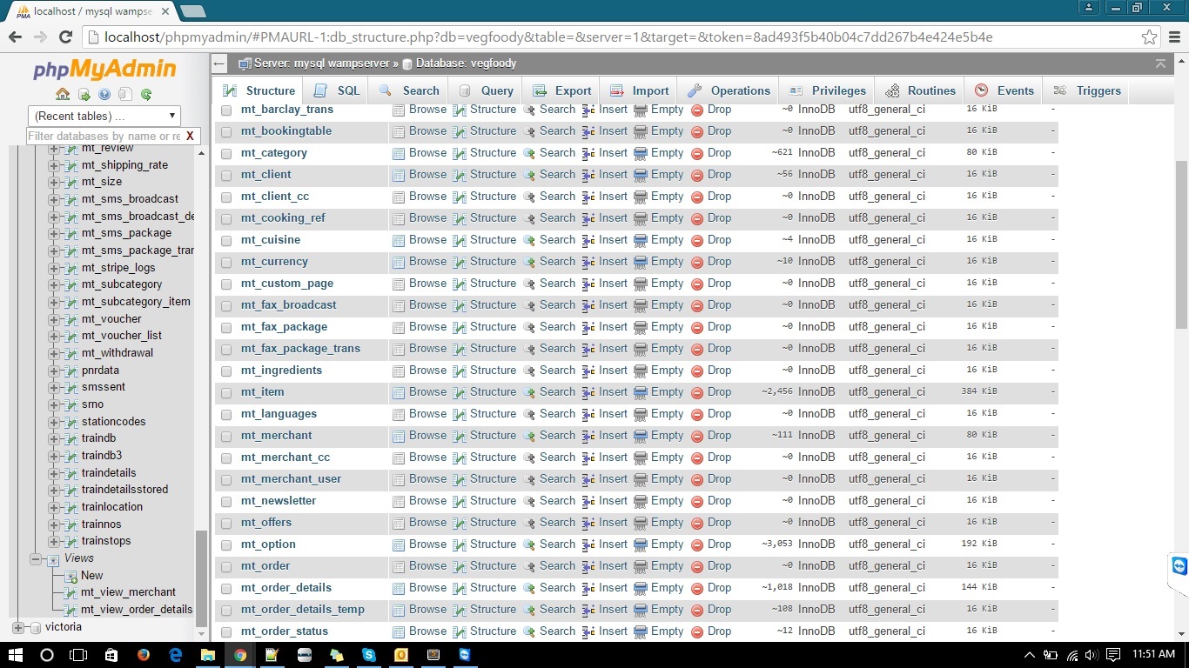This screenshot has width=1189, height=668.
Task: Click the Insert icon for mt_currency
Action: (588, 262)
